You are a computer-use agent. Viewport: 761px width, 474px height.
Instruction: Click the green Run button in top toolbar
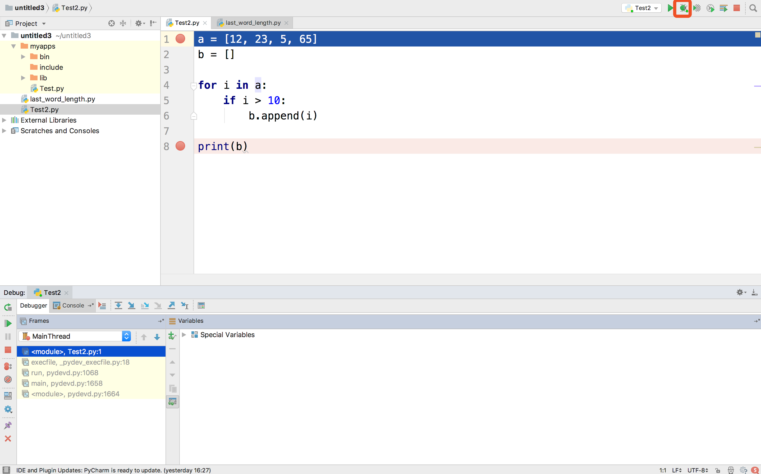[670, 8]
